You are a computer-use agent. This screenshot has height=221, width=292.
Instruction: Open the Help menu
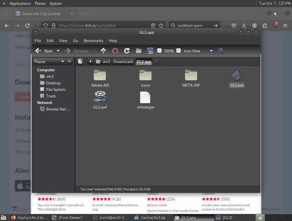113,41
